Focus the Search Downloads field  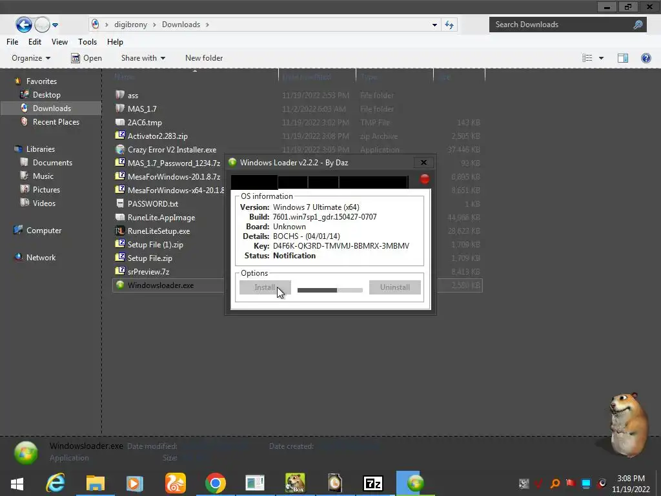click(x=568, y=25)
